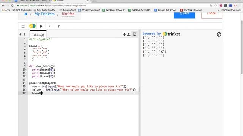Click the Cancel button
243x136 pixels.
click(x=212, y=15)
